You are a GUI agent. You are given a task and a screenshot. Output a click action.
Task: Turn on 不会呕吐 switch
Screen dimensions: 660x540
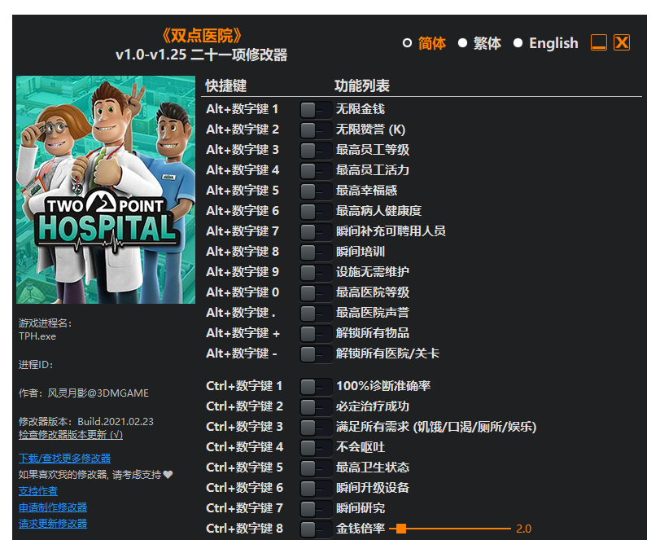click(x=316, y=447)
